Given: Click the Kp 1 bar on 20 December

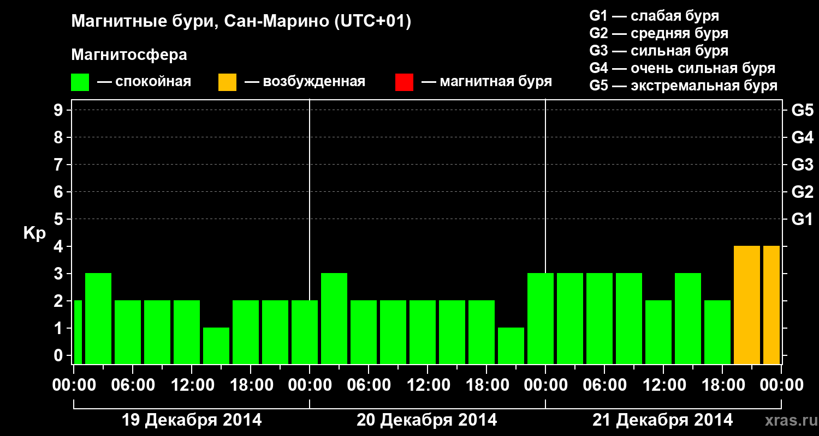Looking at the screenshot, I should 511,346.
